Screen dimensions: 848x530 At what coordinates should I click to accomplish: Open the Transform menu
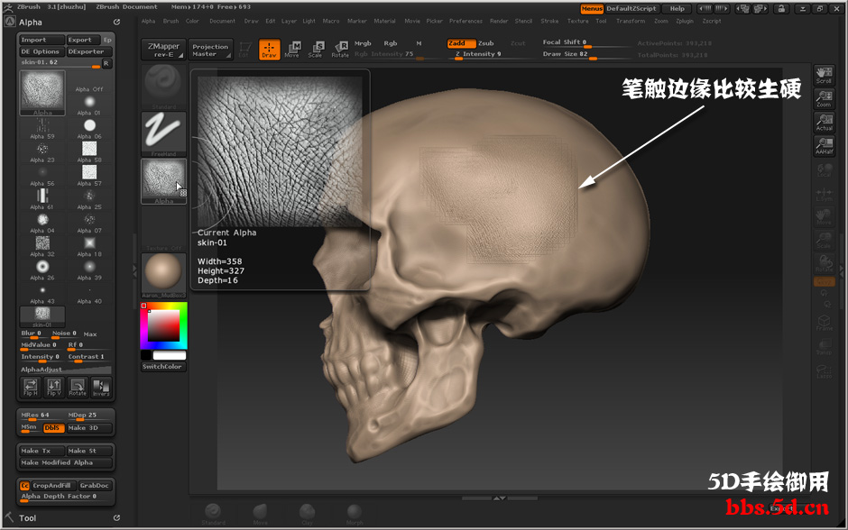[x=631, y=21]
